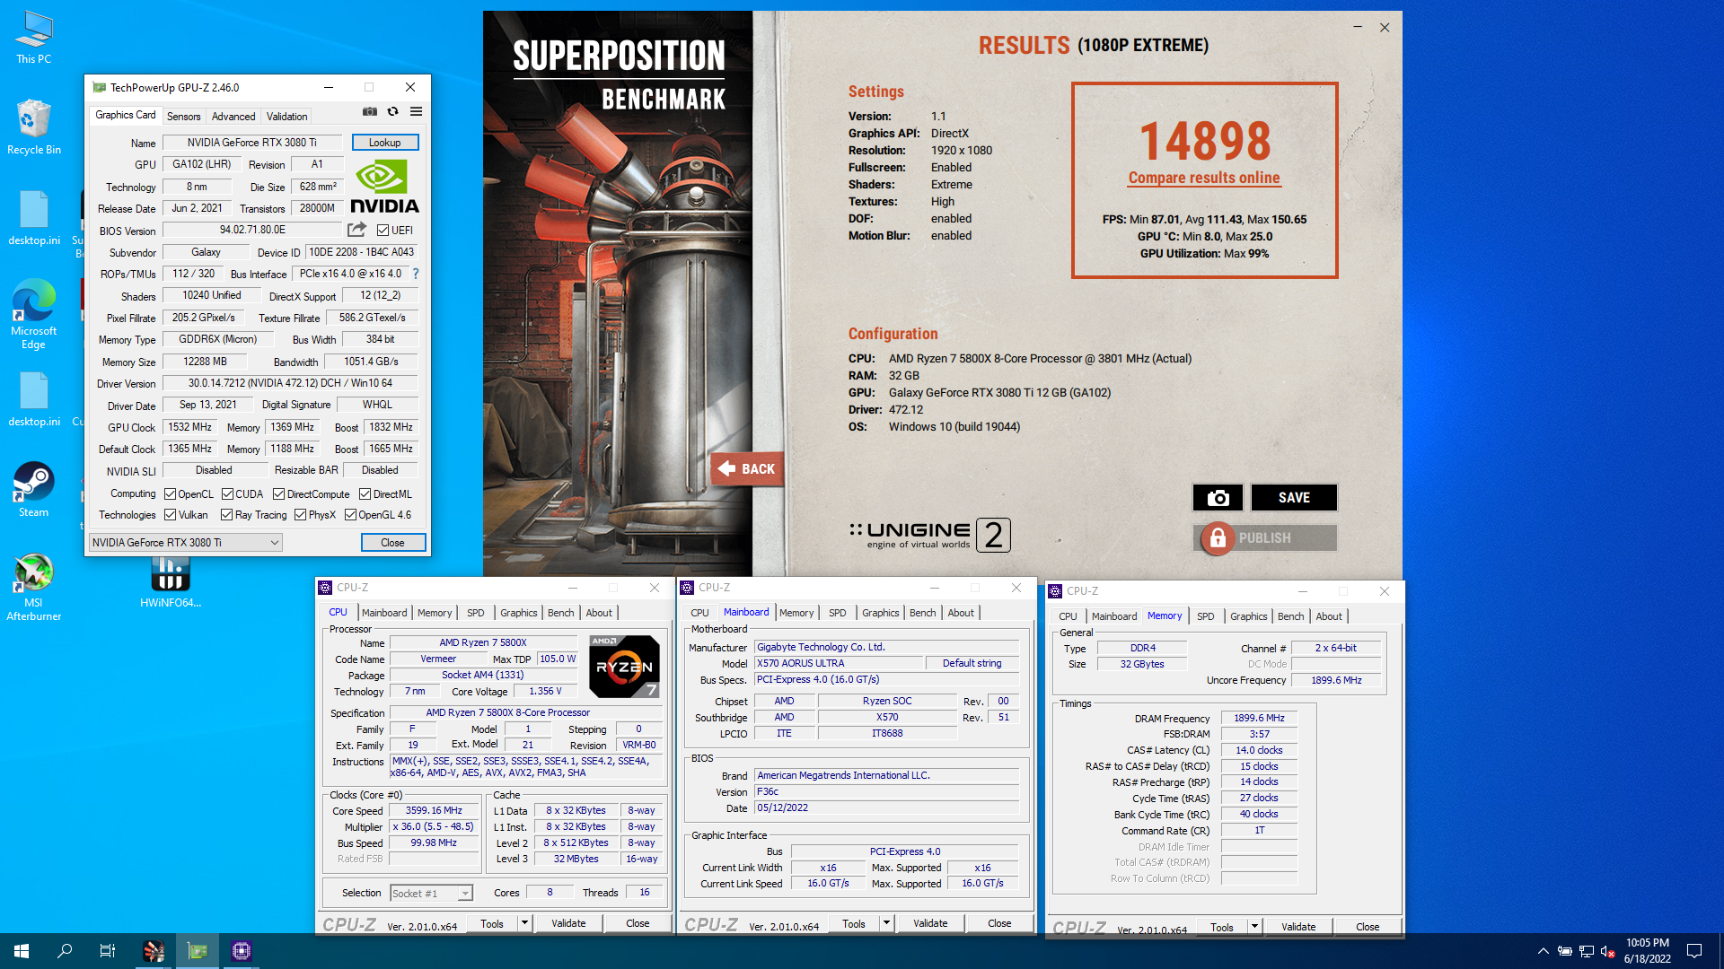The height and width of the screenshot is (969, 1724).
Task: Open SPD tab in Mainboard CPU-Z window
Action: 837,613
